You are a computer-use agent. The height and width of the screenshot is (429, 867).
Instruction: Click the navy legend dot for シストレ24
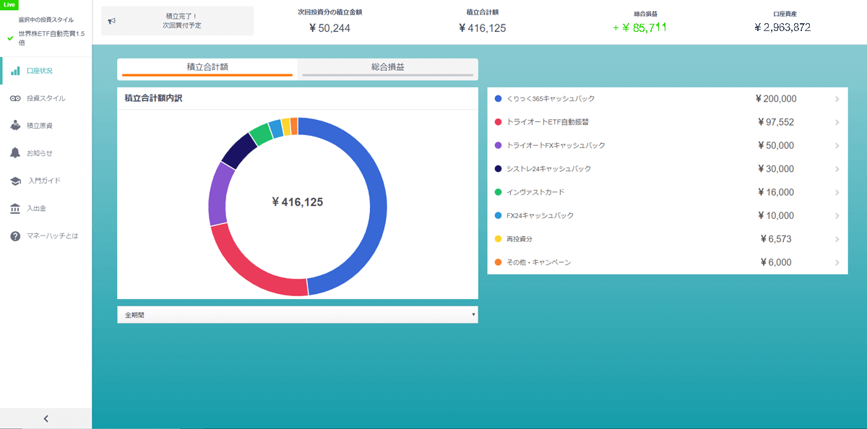[498, 169]
